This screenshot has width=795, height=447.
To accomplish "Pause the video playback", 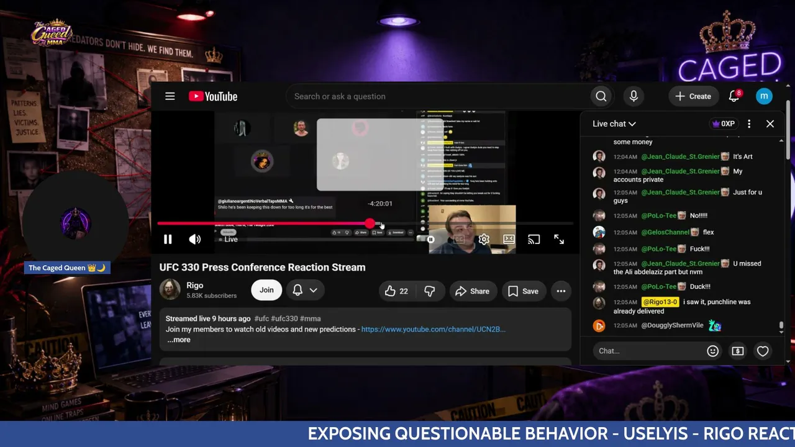I will click(x=168, y=240).
